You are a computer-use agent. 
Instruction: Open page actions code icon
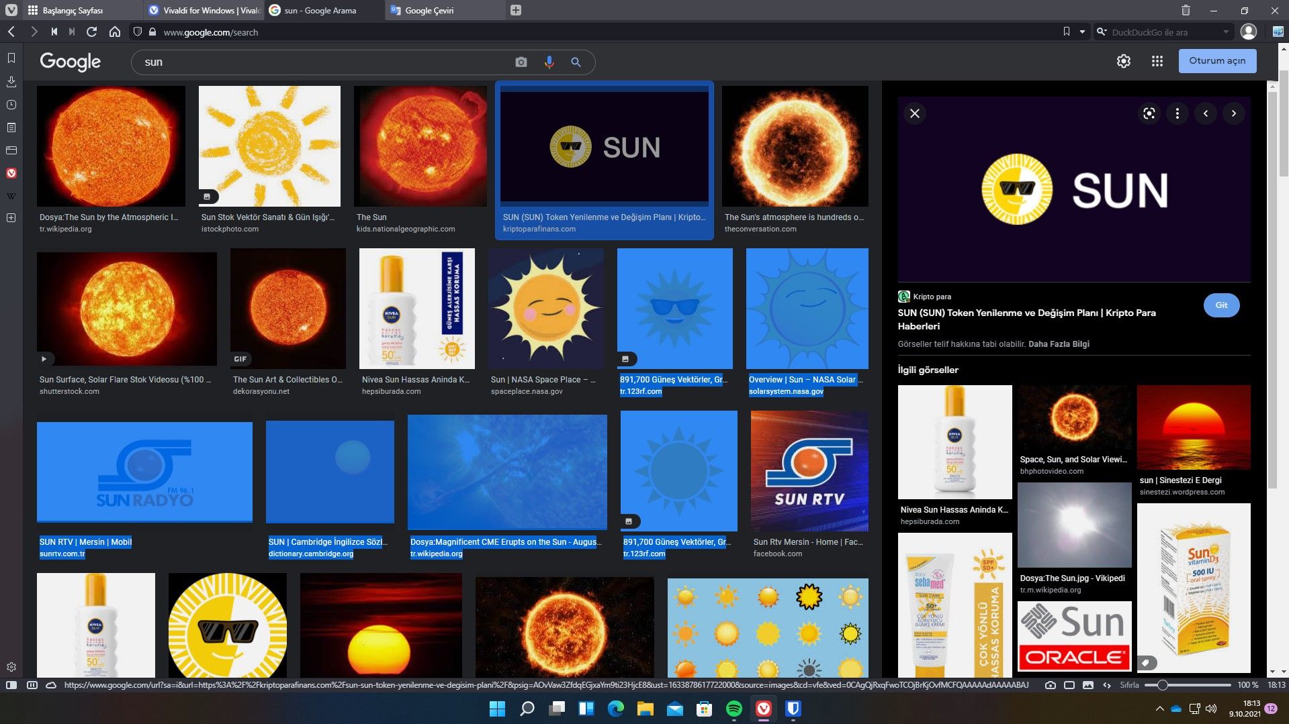[1107, 685]
